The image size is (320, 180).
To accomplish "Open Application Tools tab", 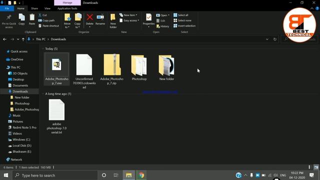I will (67, 8).
